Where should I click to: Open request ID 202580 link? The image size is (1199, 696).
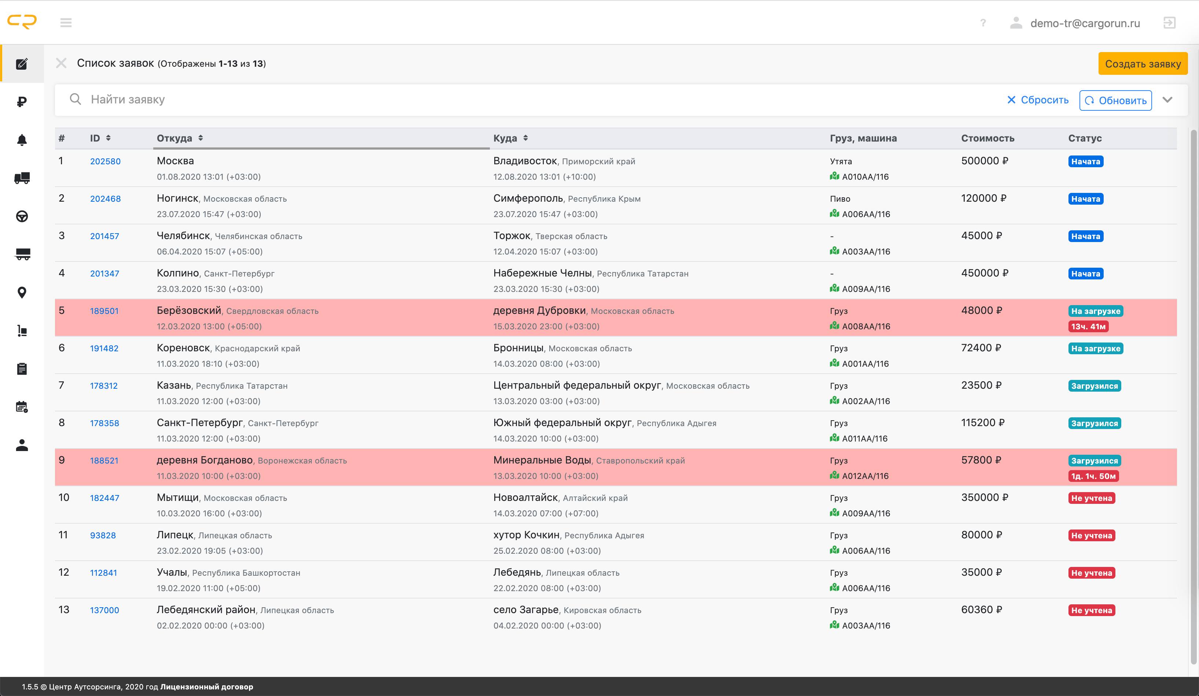(x=105, y=161)
